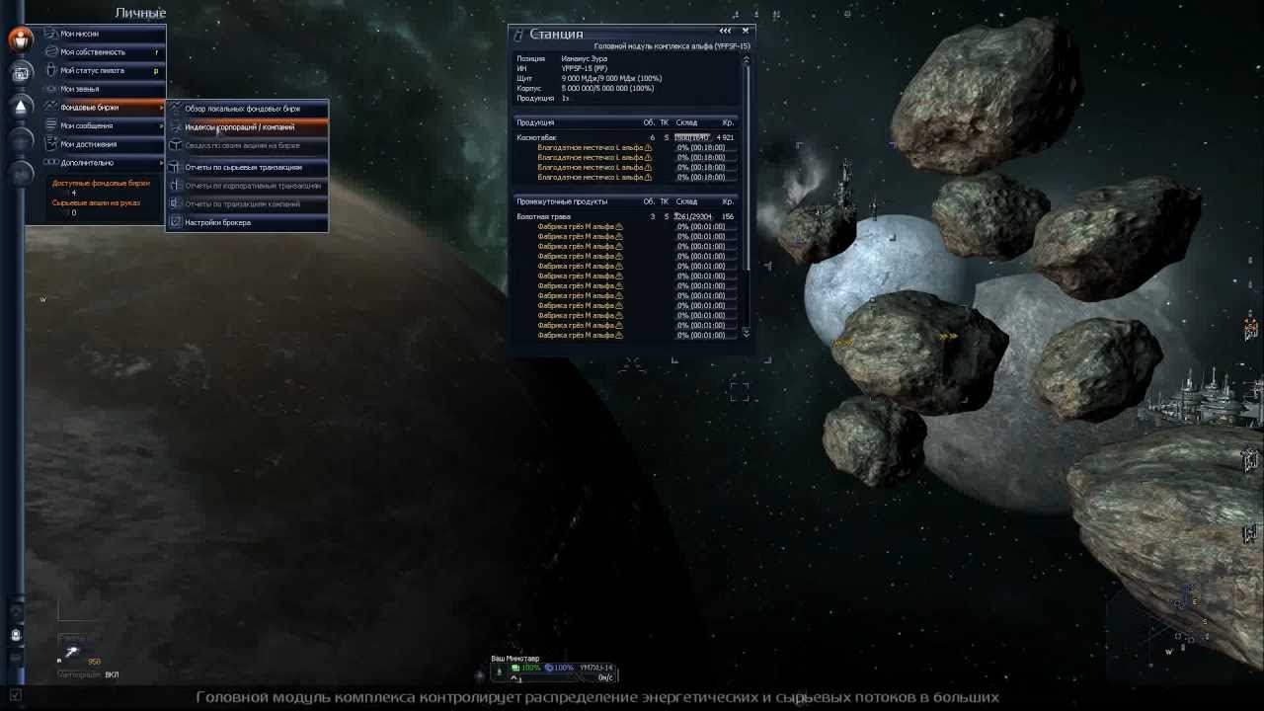Image resolution: width=1264 pixels, height=711 pixels.
Task: Click the ship icon in bottom status panel
Action: click(499, 671)
